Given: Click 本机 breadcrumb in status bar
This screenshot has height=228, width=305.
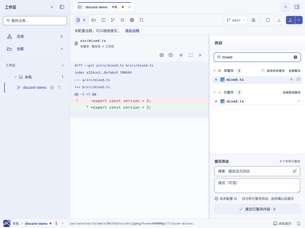Looking at the screenshot, I should tap(16, 224).
